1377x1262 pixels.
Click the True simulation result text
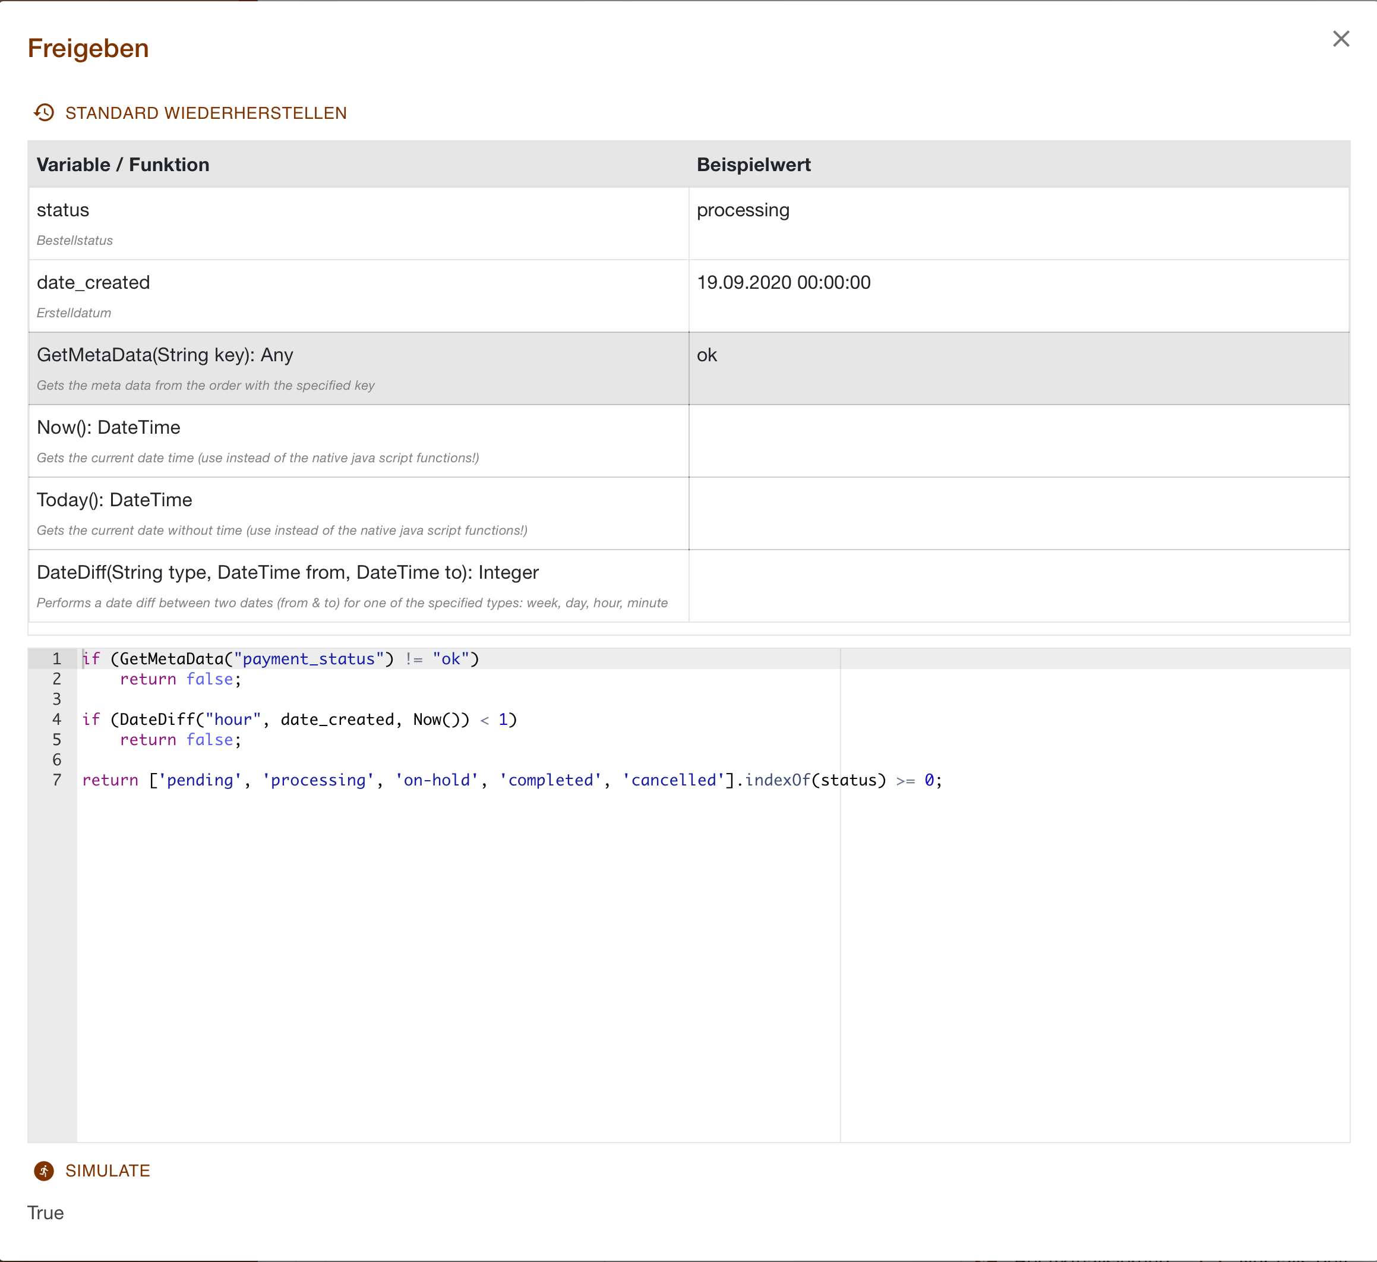pyautogui.click(x=45, y=1213)
